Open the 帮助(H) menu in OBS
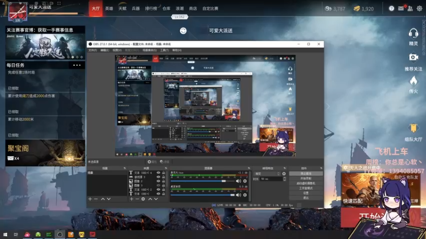426x239 pixels. [x=177, y=50]
